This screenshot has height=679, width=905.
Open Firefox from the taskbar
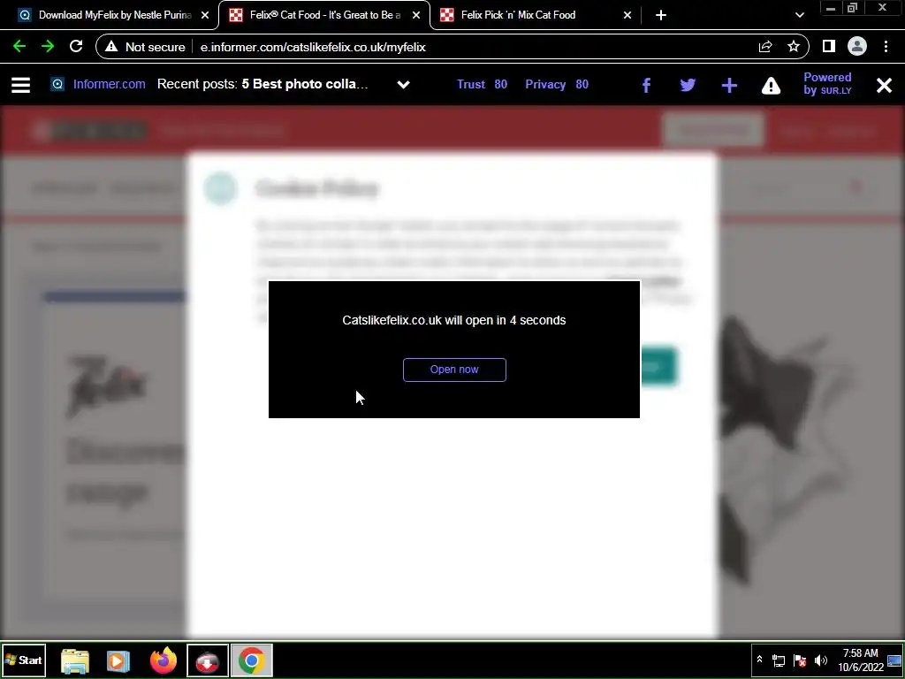(x=164, y=660)
